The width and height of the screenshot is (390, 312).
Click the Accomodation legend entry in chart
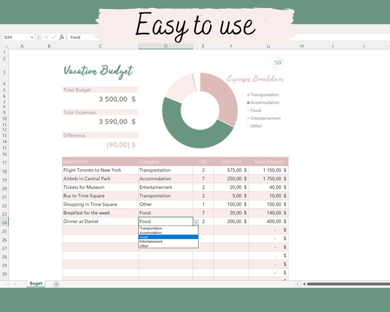click(264, 103)
